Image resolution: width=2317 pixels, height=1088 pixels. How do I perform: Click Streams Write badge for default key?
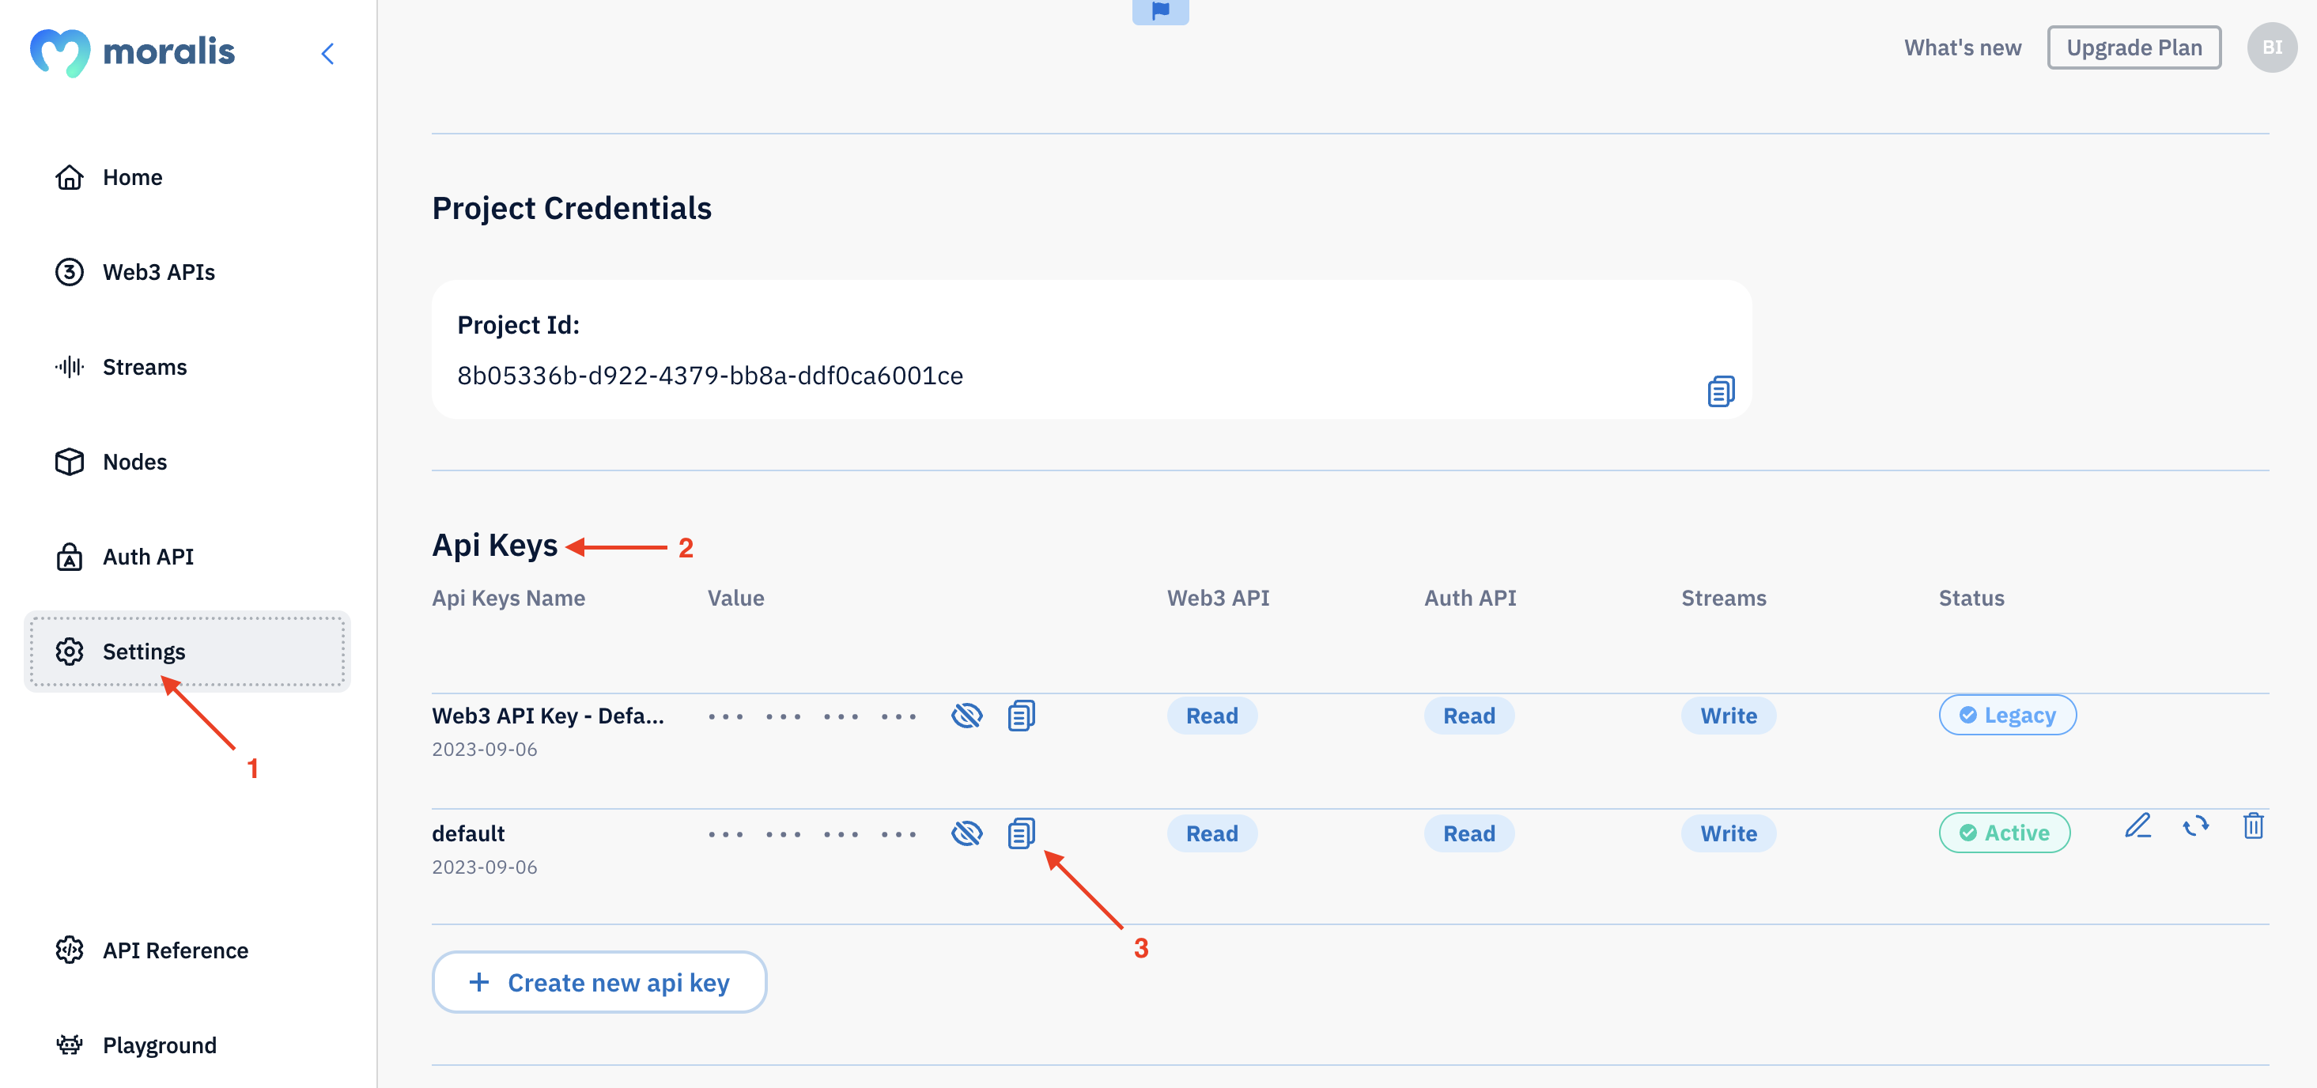(1728, 833)
